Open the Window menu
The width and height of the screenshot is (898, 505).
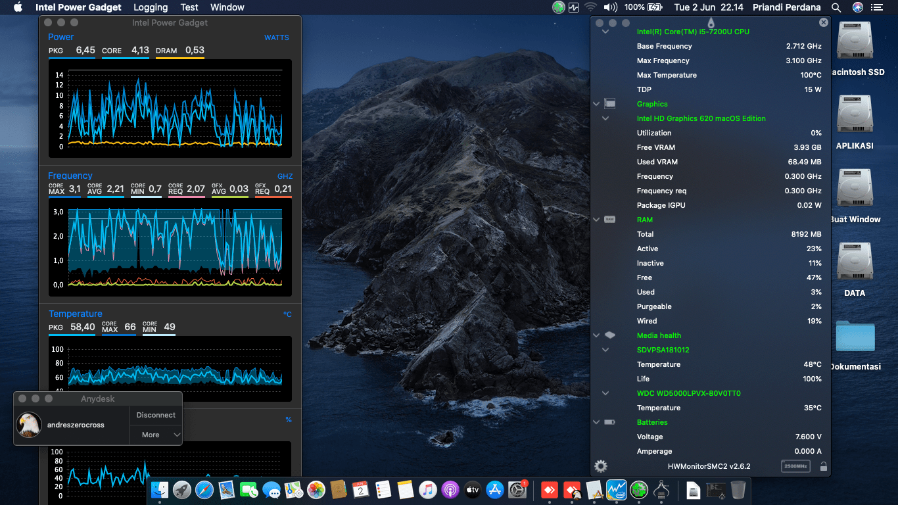click(227, 7)
